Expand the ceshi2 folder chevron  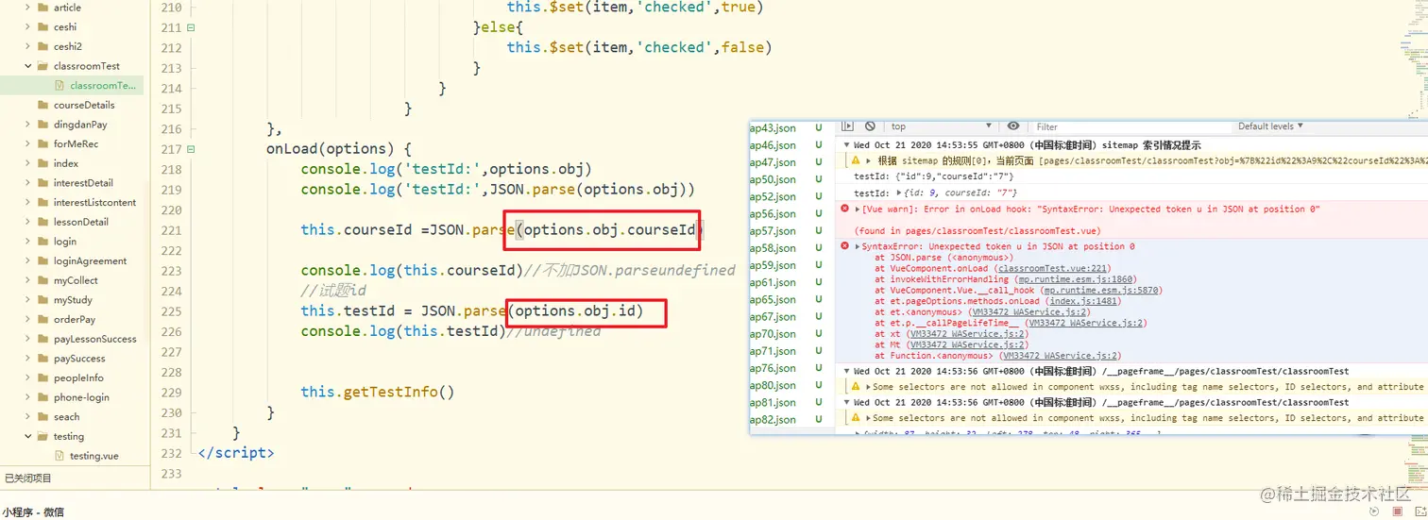click(x=28, y=46)
